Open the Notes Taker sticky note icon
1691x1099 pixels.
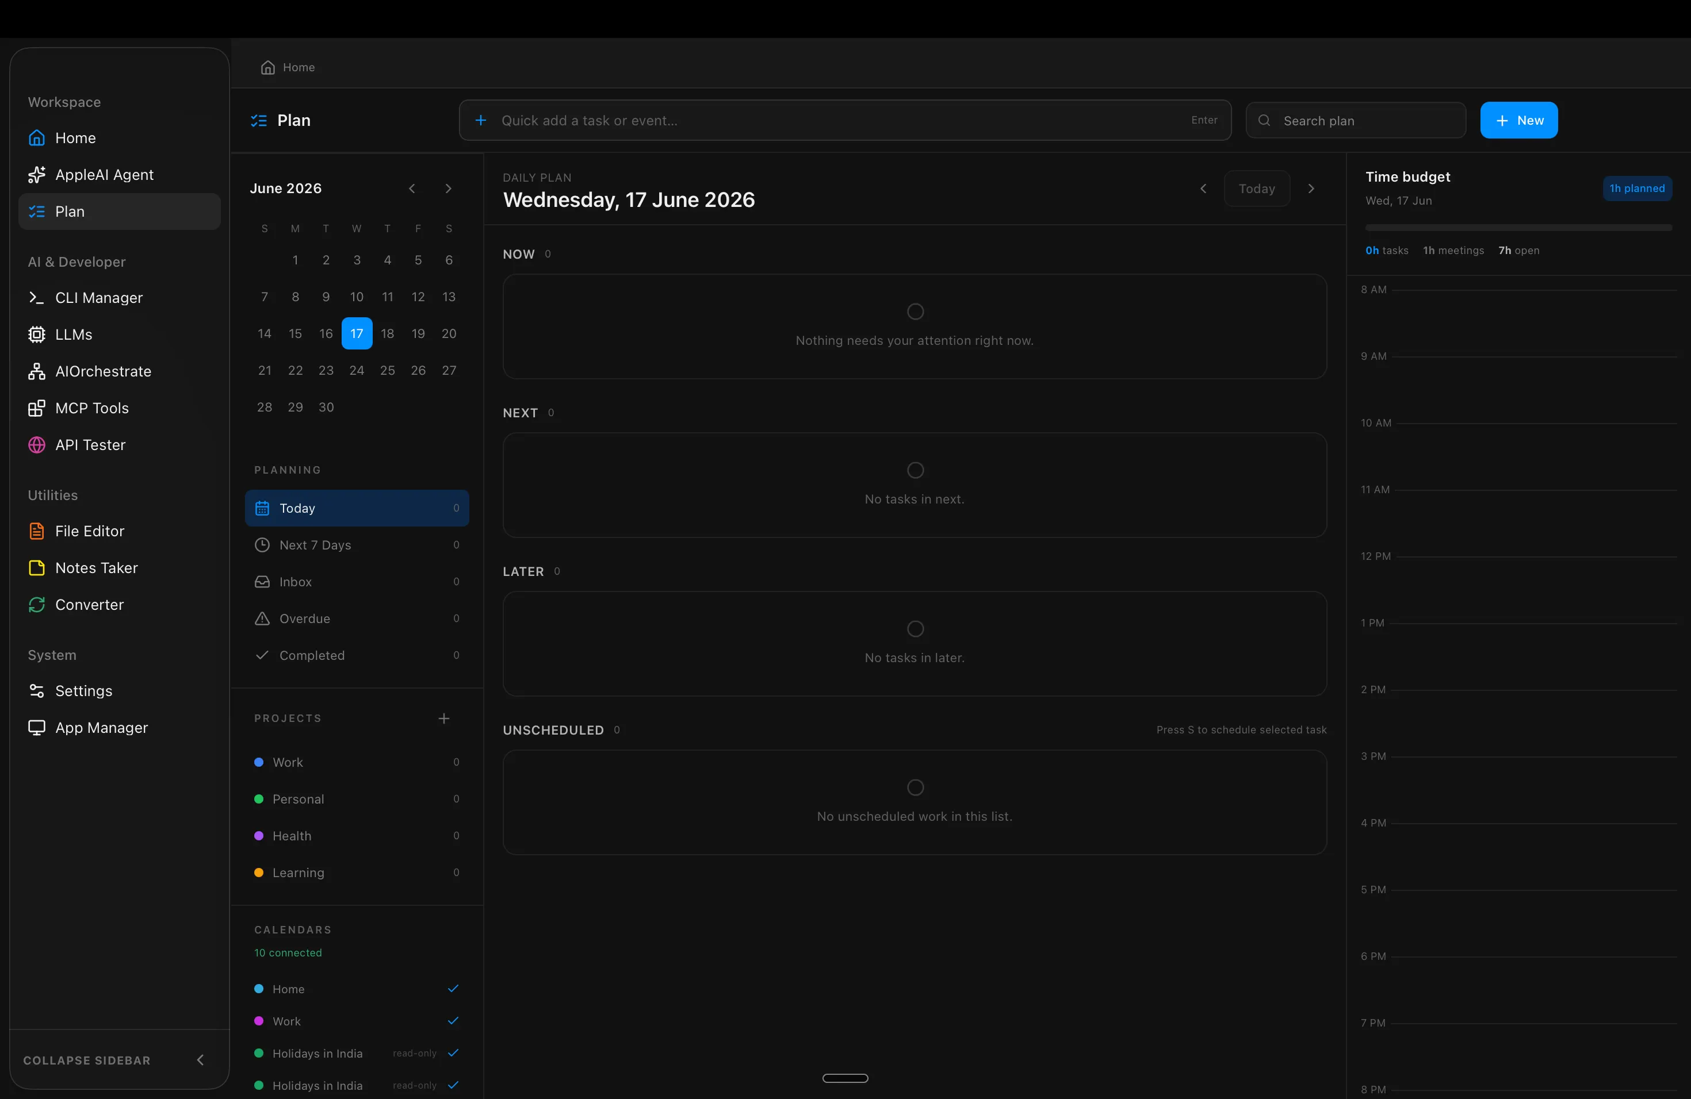click(x=36, y=568)
